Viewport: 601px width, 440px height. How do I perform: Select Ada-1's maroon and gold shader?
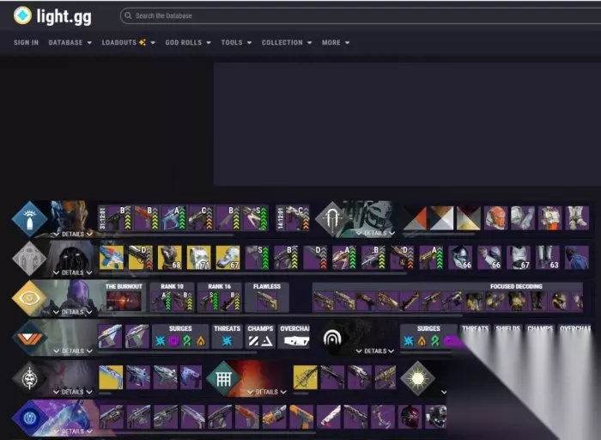tap(469, 218)
